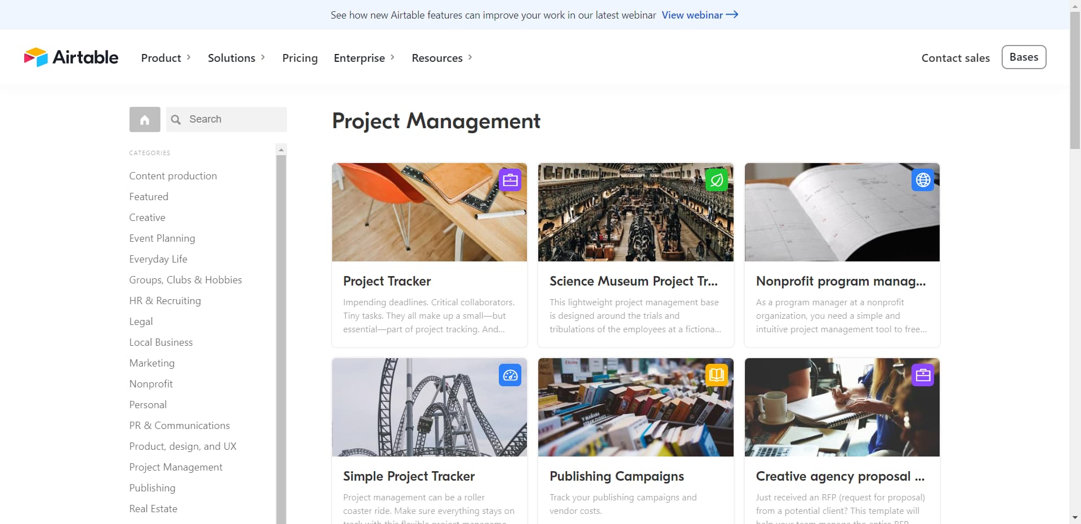This screenshot has width=1081, height=524.
Task: Click the purple briefcase badge on Project Tracker
Action: pyautogui.click(x=510, y=180)
